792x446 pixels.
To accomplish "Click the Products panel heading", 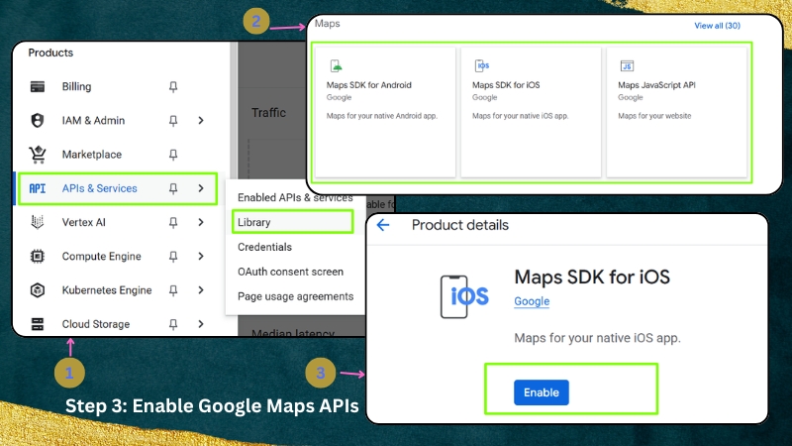I will coord(50,53).
